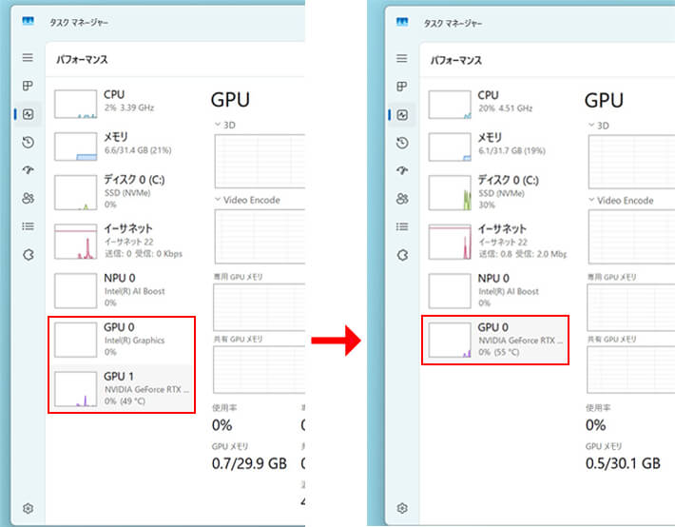Open Startup apps icon in right Task Manager
Viewport: 675px width, 527px height.
(x=402, y=171)
